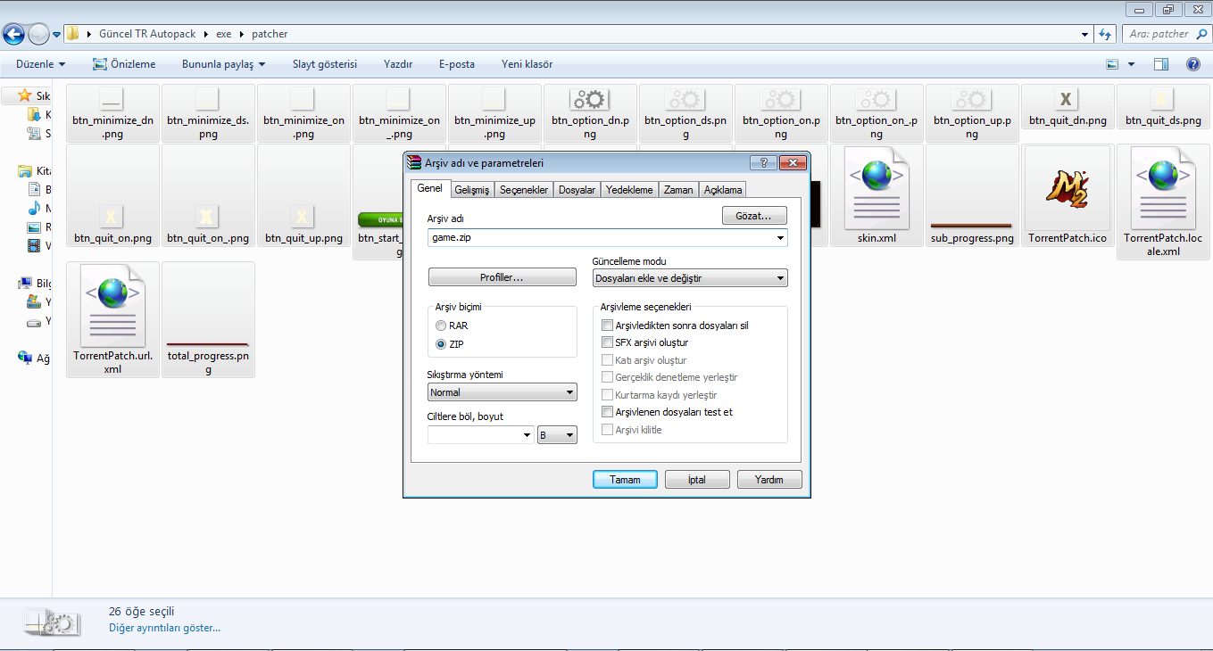This screenshot has width=1213, height=651.
Task: Click the btn_option_dn.png gear thumbnail
Action: (589, 100)
